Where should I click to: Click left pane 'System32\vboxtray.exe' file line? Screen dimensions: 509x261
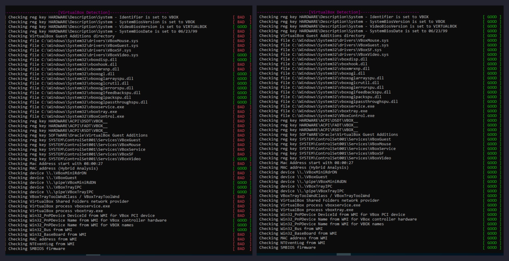pos(63,112)
